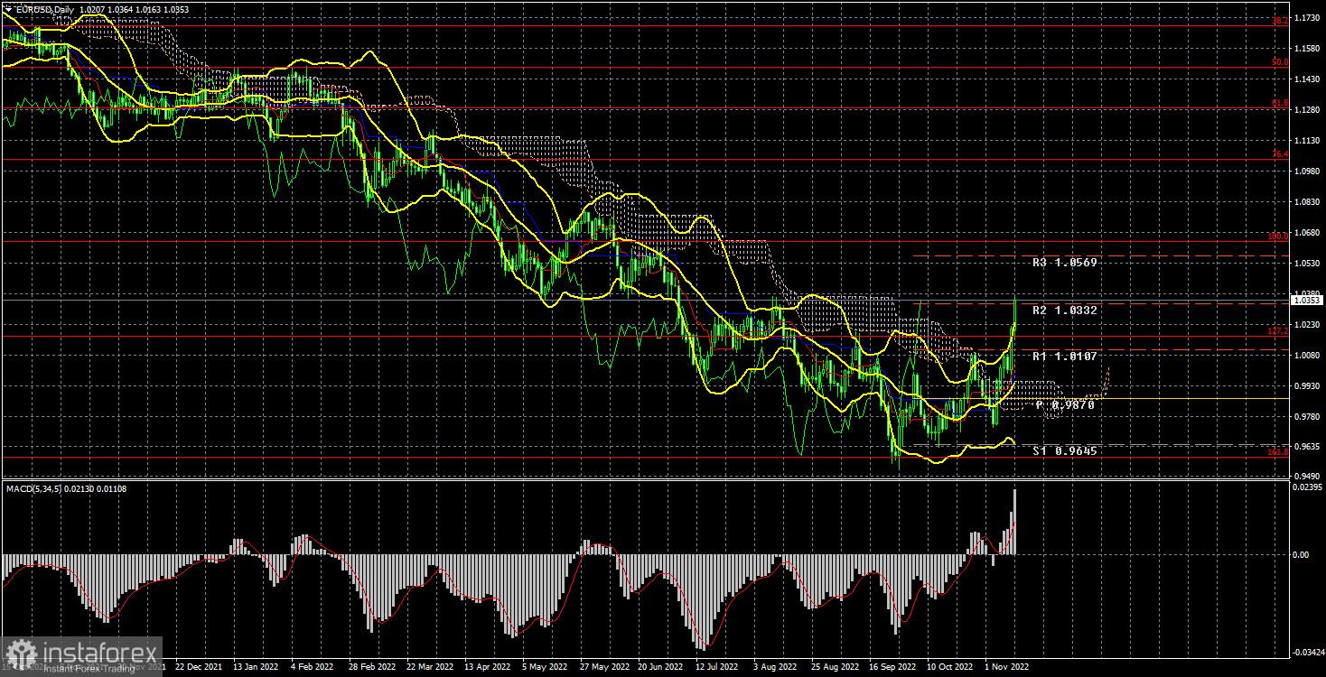Click the latest tallest MACD histogram bar
The height and width of the screenshot is (677, 1326).
click(x=1015, y=522)
